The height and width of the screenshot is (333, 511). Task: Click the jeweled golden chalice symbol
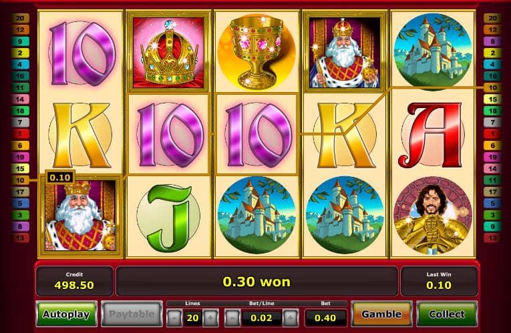[x=257, y=53]
